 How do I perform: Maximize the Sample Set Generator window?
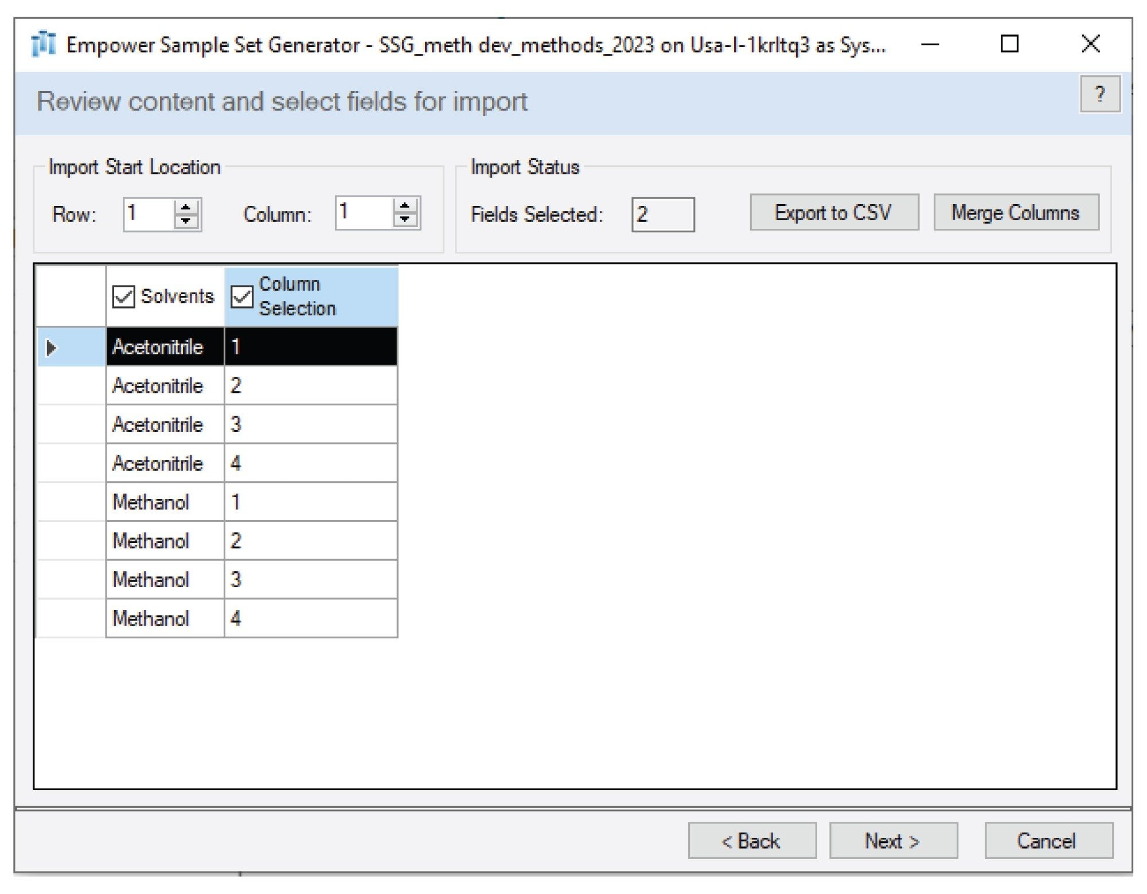pyautogui.click(x=1009, y=44)
